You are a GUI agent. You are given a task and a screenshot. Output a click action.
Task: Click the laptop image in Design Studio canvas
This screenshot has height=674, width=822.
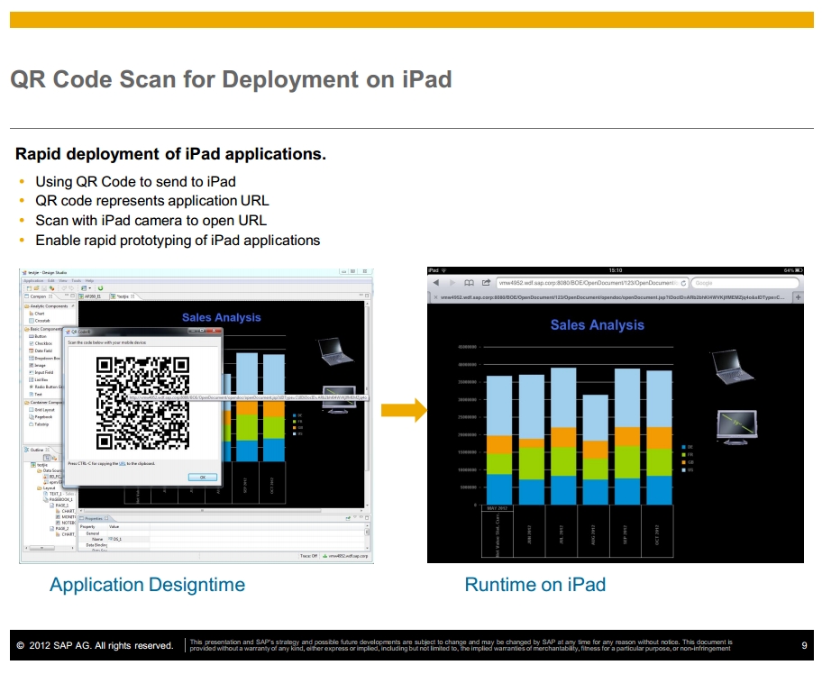(334, 351)
